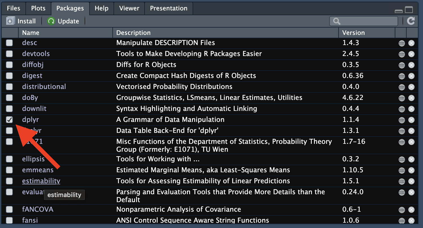Sort packages by the Name column header
423x228 pixels.
tap(31, 33)
